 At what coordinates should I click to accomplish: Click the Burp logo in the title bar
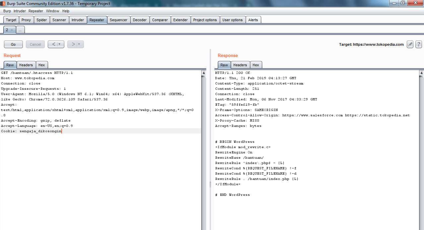pos(3,3)
